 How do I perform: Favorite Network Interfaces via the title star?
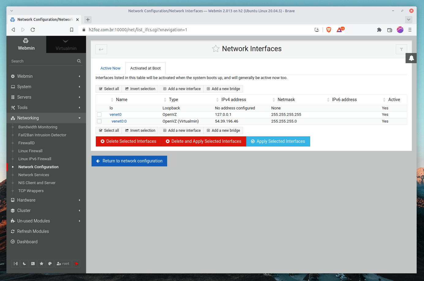point(216,48)
